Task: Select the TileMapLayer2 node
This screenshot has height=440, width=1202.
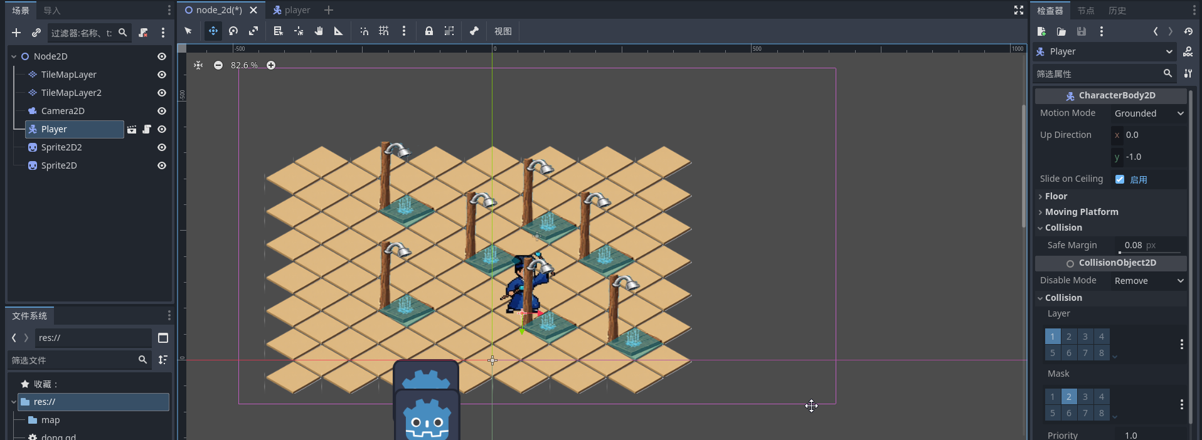Action: coord(71,93)
